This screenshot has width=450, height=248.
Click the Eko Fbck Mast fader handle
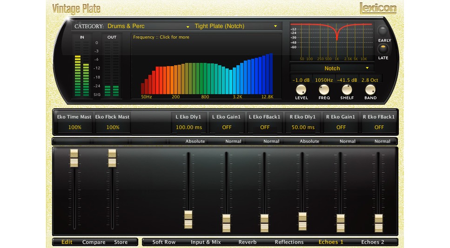(112, 158)
